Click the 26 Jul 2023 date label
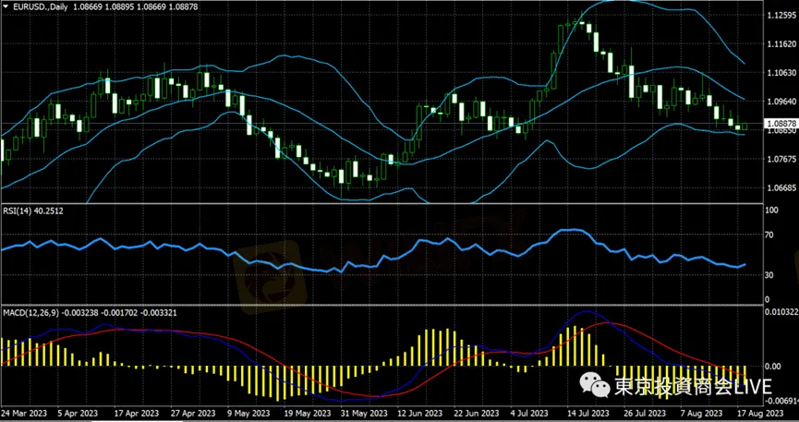799x422 pixels. [638, 415]
